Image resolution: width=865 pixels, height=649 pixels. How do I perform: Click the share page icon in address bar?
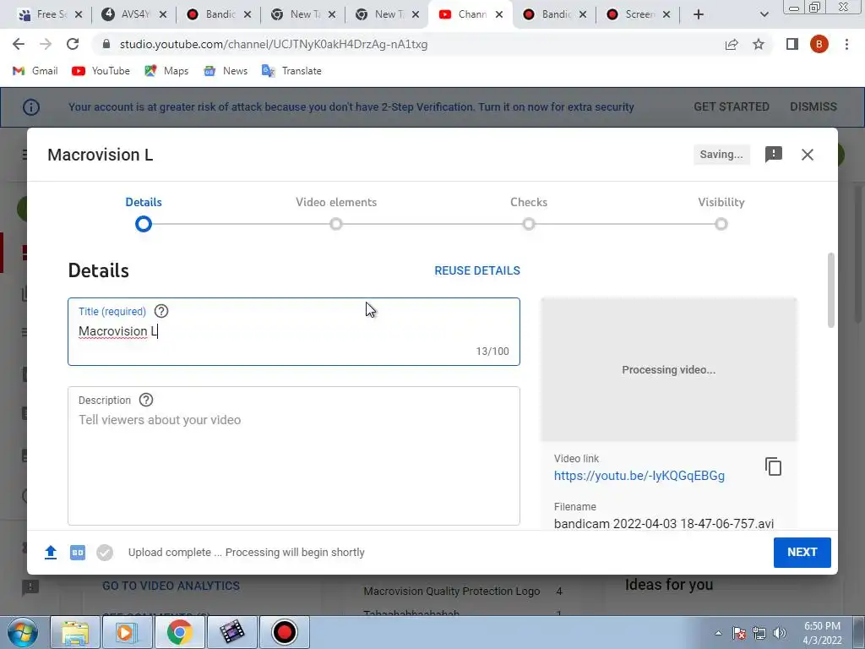[x=732, y=44]
